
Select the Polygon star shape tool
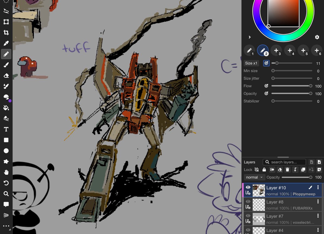6,161
